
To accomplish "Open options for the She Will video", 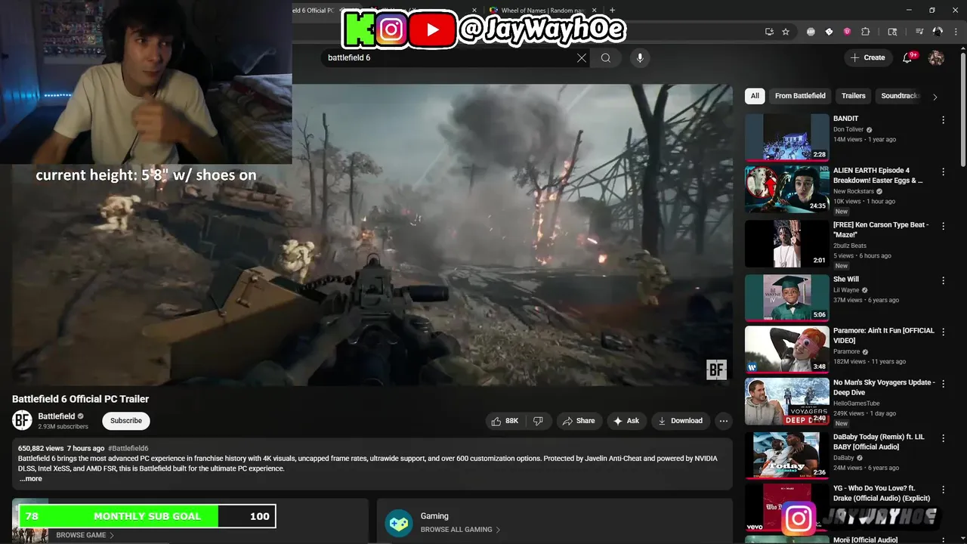I will [x=943, y=280].
